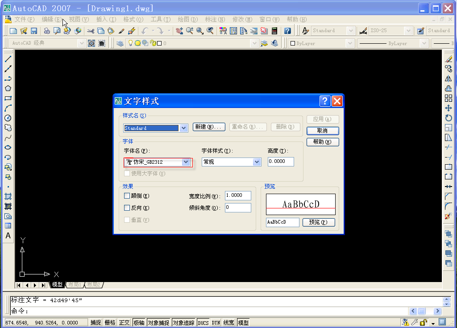Click the Undo arrow icon
Viewport: 457px width, 328px height.
click(145, 31)
